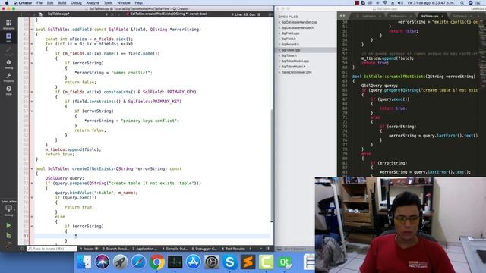The height and width of the screenshot is (273, 486).
Task: Click volume icon in menu bar
Action: point(400,3)
